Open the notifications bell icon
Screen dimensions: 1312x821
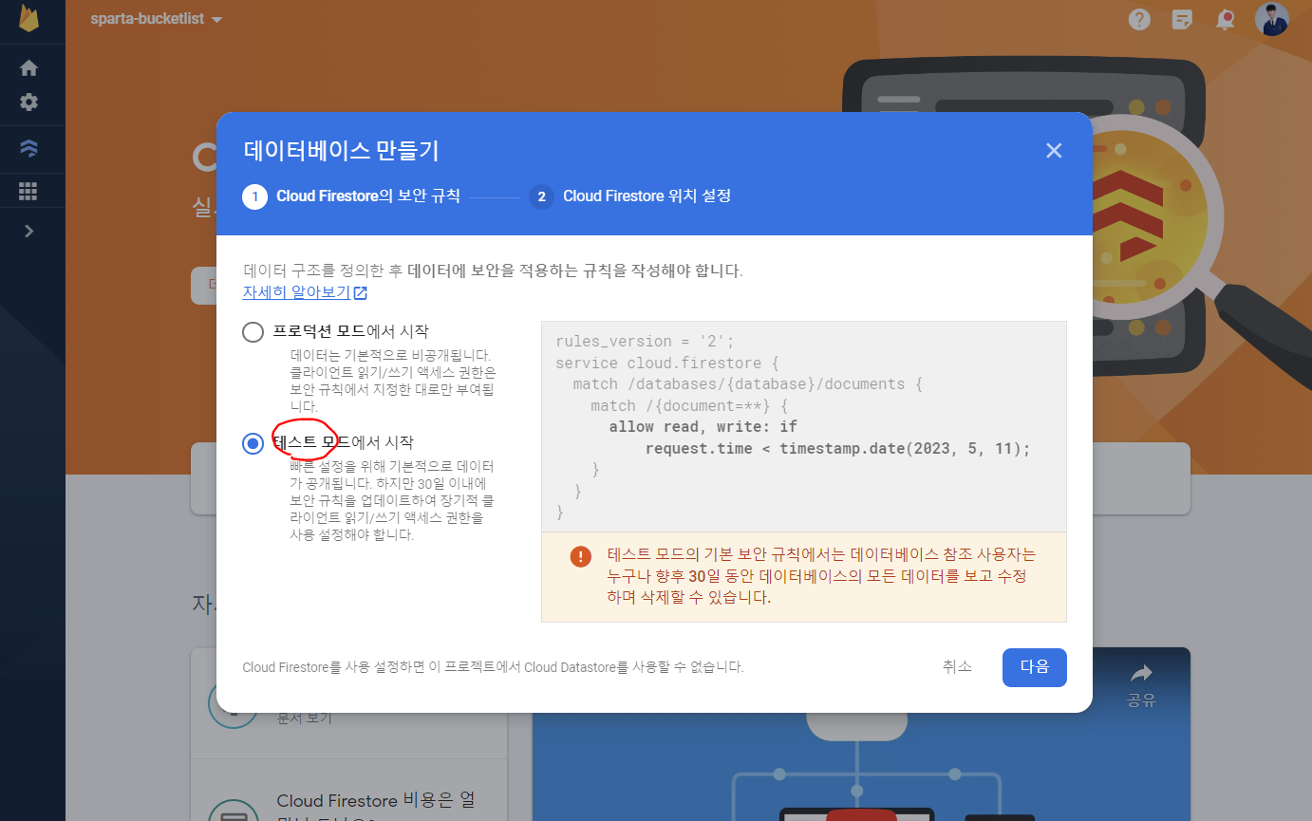click(x=1226, y=19)
